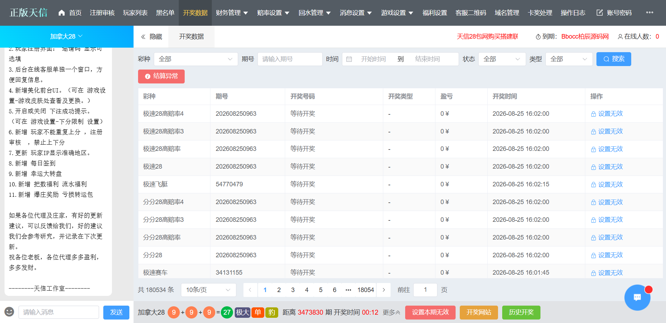Screen dimensions: 666x323
Task: Expand the 财务管理 menu
Action: [x=232, y=13]
